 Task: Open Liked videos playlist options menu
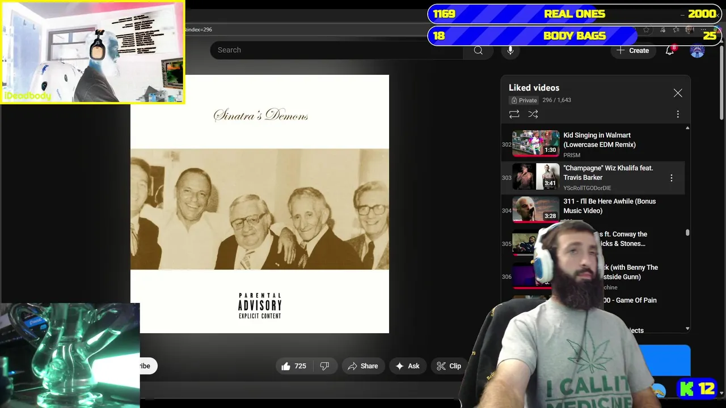click(x=678, y=114)
